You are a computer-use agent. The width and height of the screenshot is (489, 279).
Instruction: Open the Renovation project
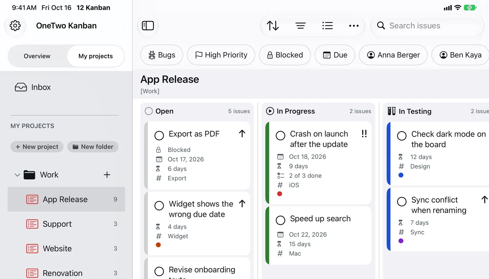pos(66,273)
